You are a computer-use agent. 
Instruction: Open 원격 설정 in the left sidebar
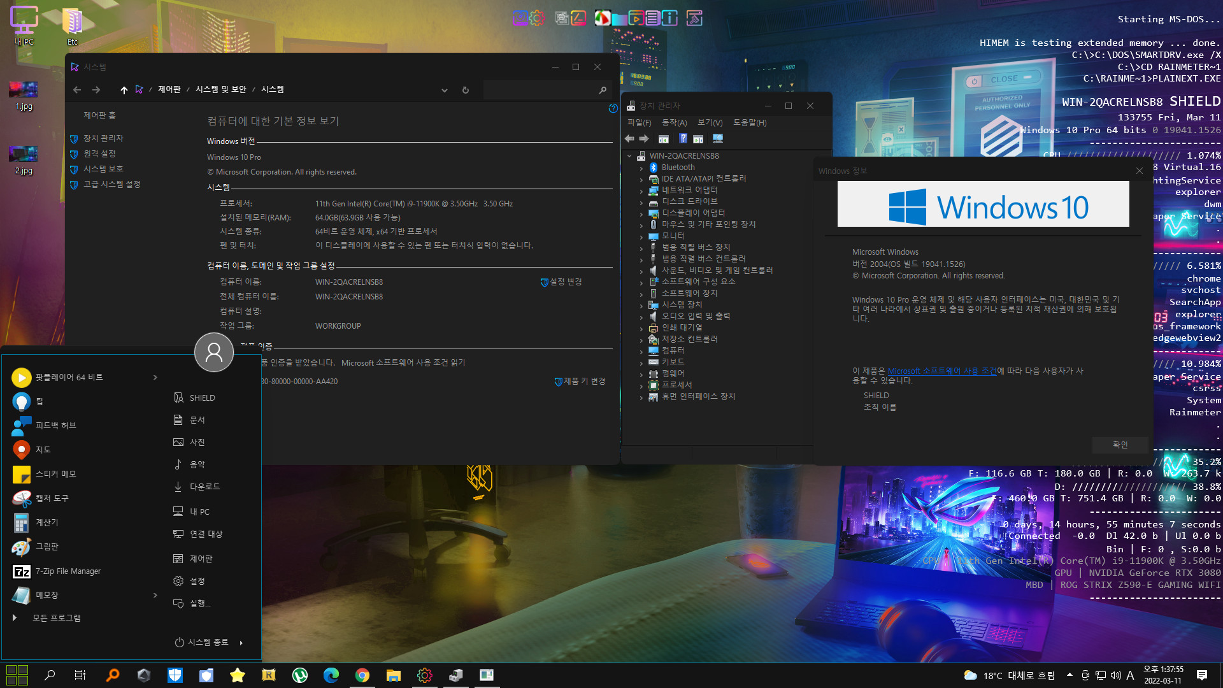pos(99,154)
